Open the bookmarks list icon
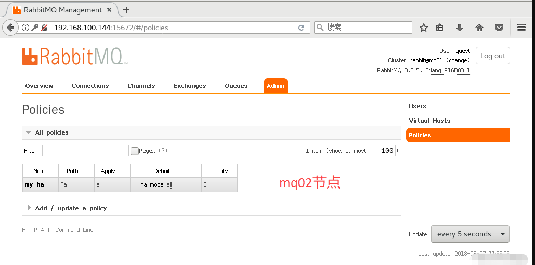Image resolution: width=535 pixels, height=265 pixels. pos(440,28)
